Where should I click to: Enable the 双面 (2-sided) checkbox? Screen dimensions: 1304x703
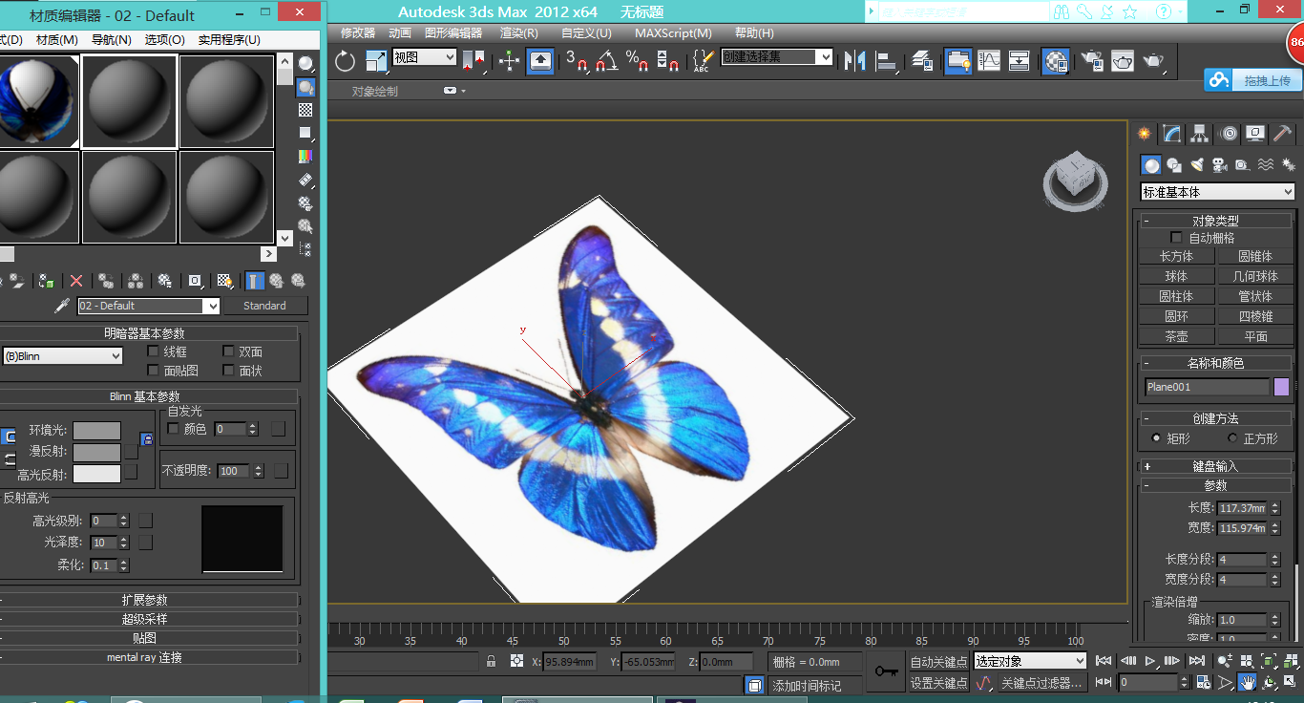(x=229, y=351)
